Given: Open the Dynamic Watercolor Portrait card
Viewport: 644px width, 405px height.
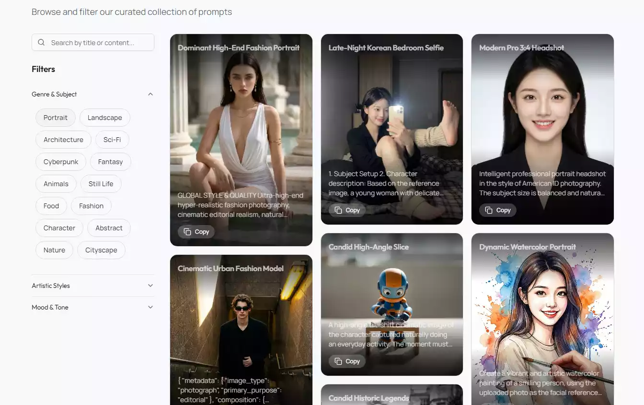Looking at the screenshot, I should pyautogui.click(x=542, y=312).
